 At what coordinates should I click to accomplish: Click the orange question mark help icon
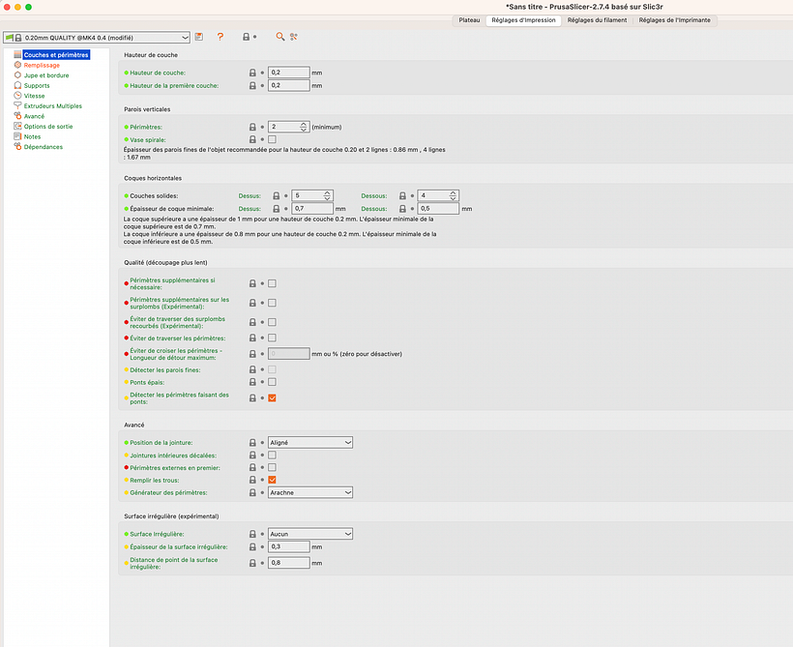coord(220,37)
